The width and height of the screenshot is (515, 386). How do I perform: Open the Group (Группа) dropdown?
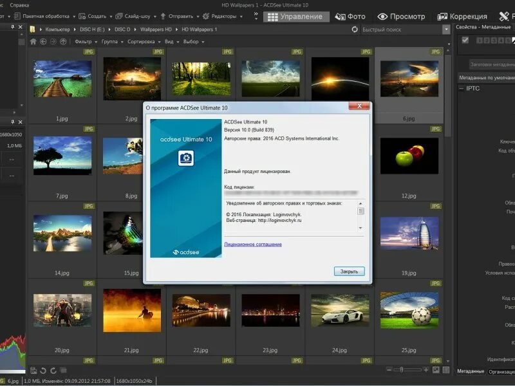click(x=112, y=42)
